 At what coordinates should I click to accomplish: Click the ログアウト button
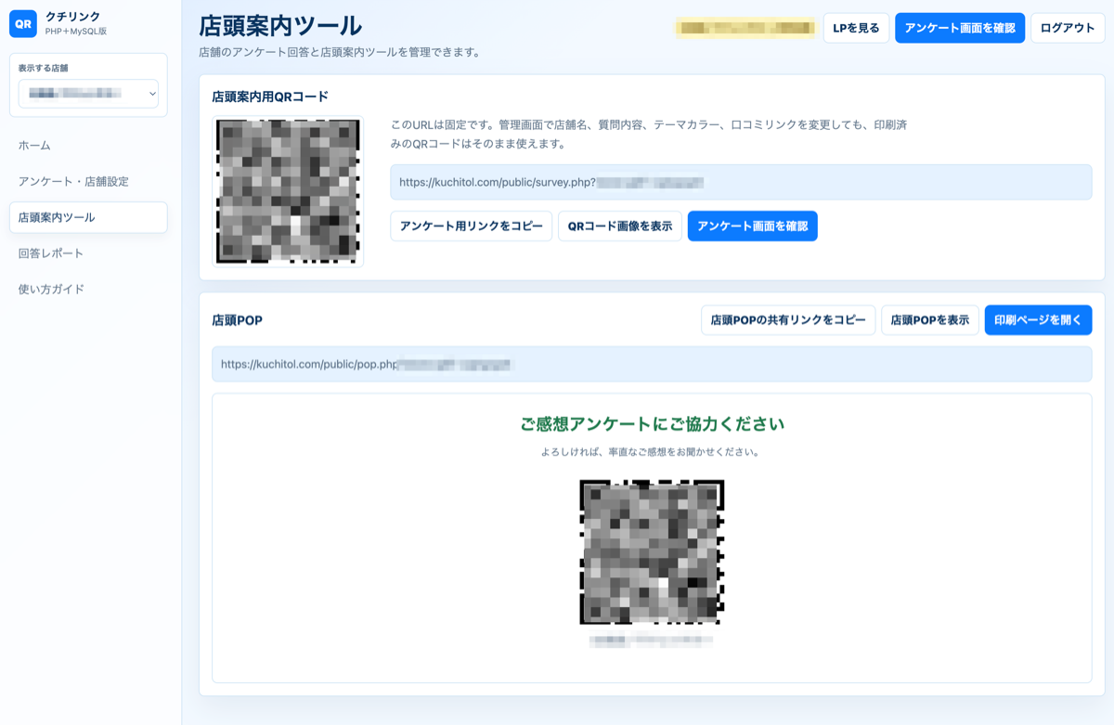(1068, 28)
